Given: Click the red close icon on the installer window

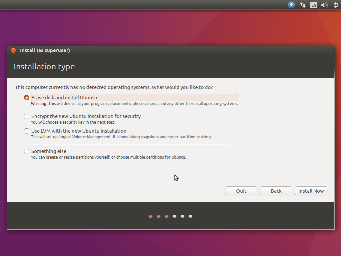Looking at the screenshot, I should 13,50.
